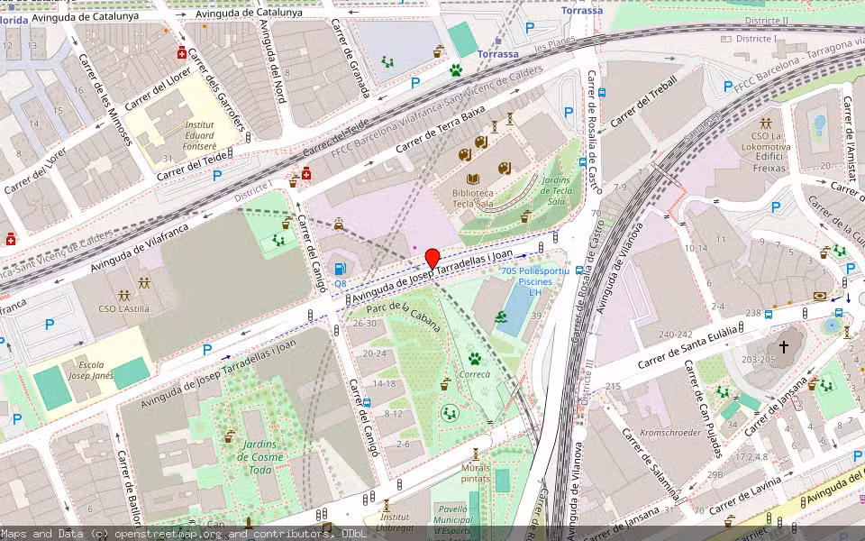Click the fountain icon at the roundabout near Carrer de Jansana
This screenshot has height=541, width=865.
coord(832,326)
